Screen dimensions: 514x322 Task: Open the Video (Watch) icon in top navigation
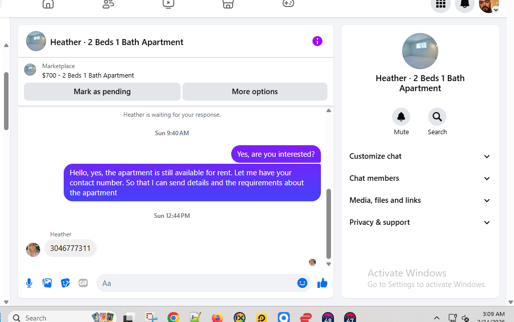(168, 4)
